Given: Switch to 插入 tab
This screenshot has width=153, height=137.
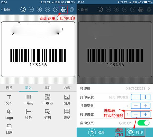Looking at the screenshot, I should [x=28, y=88].
